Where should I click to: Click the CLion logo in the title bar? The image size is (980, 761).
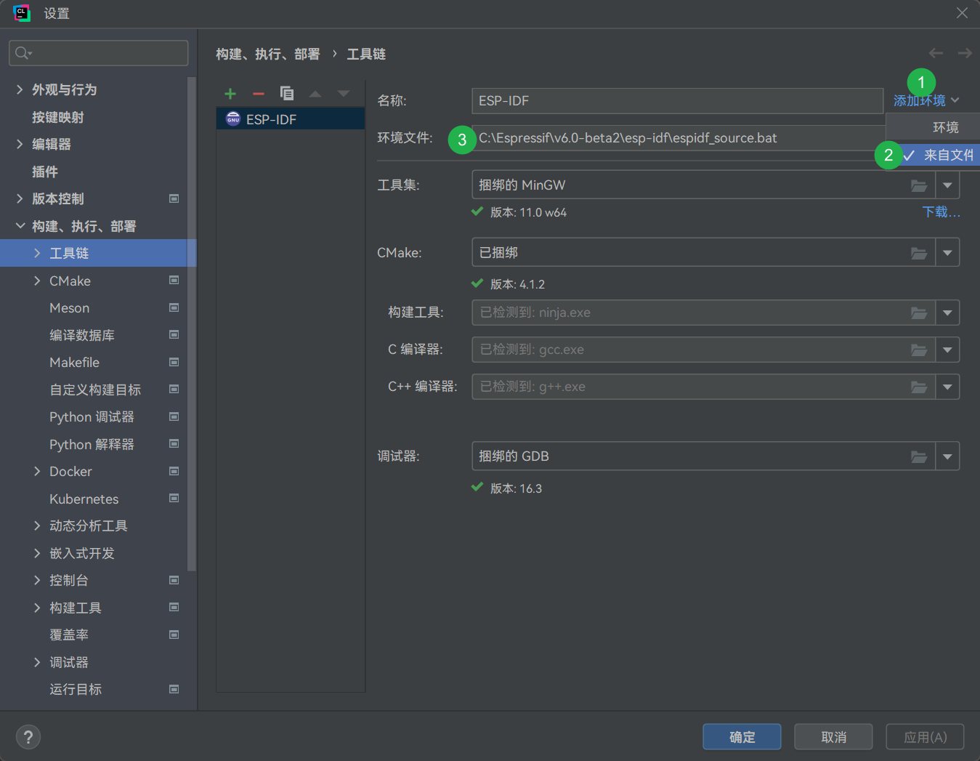tap(22, 13)
